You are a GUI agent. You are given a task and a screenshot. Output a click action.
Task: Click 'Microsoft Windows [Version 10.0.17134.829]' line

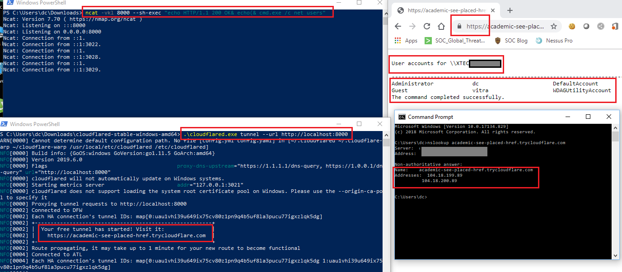coord(451,127)
